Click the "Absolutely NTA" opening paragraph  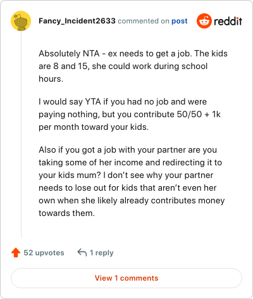(133, 66)
